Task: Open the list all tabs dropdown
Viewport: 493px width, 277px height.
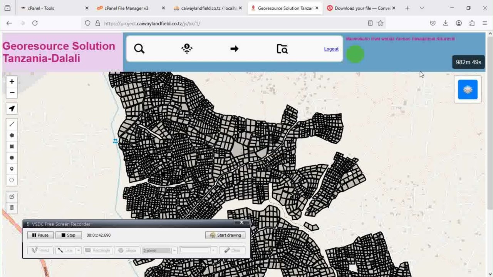Action: coord(422,8)
